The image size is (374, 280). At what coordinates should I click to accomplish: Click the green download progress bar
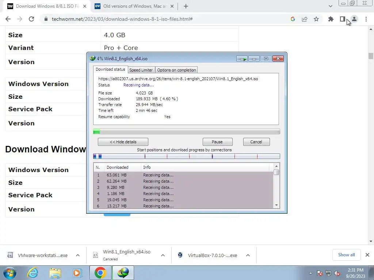click(187, 131)
